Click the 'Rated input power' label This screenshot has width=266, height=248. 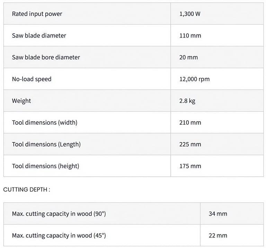click(37, 14)
